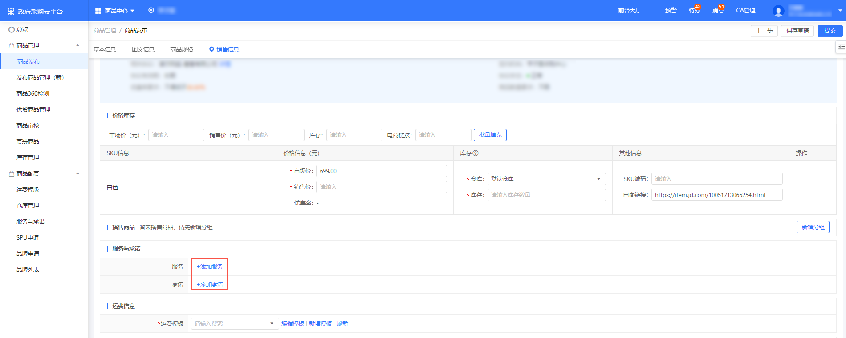The image size is (846, 338).
Task: Open 商品360检测 in sidebar
Action: click(x=33, y=93)
